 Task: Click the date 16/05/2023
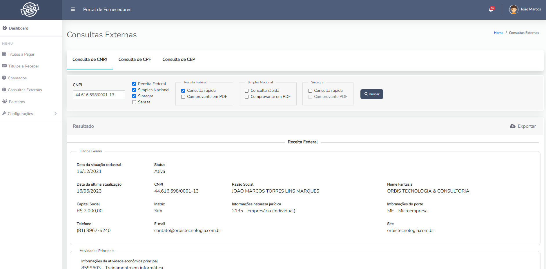(89, 191)
